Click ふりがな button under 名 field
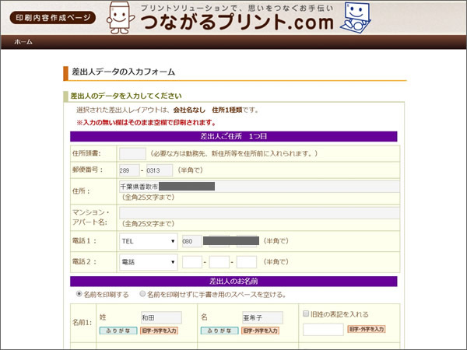 (219, 331)
